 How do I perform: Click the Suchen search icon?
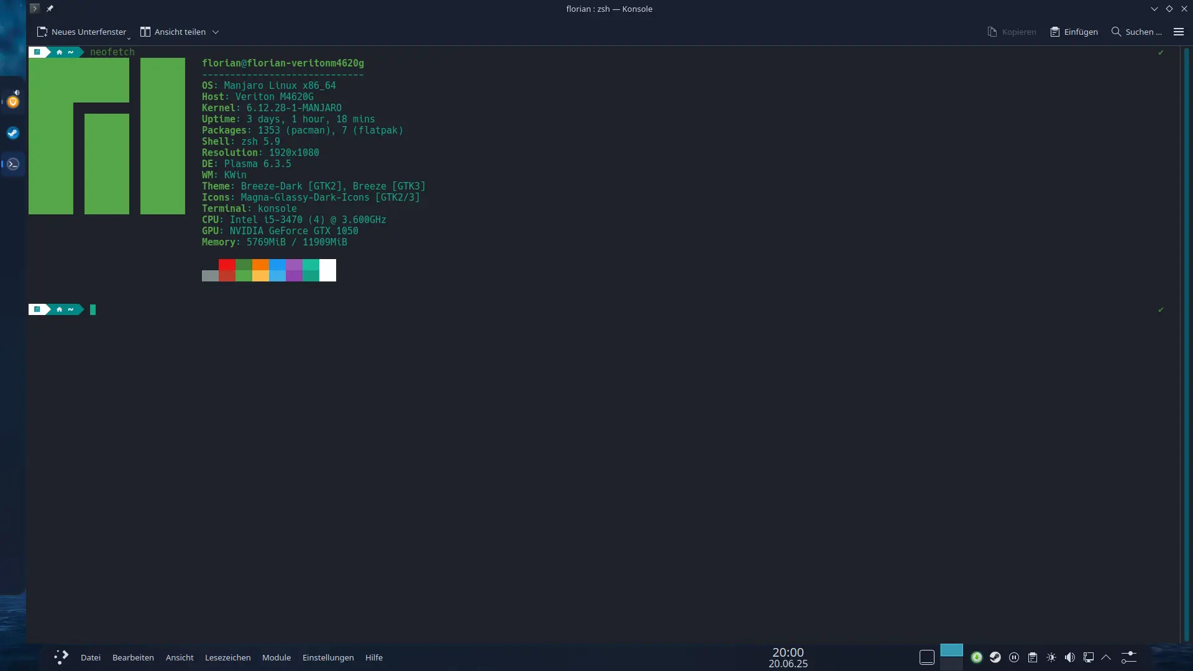(1116, 32)
